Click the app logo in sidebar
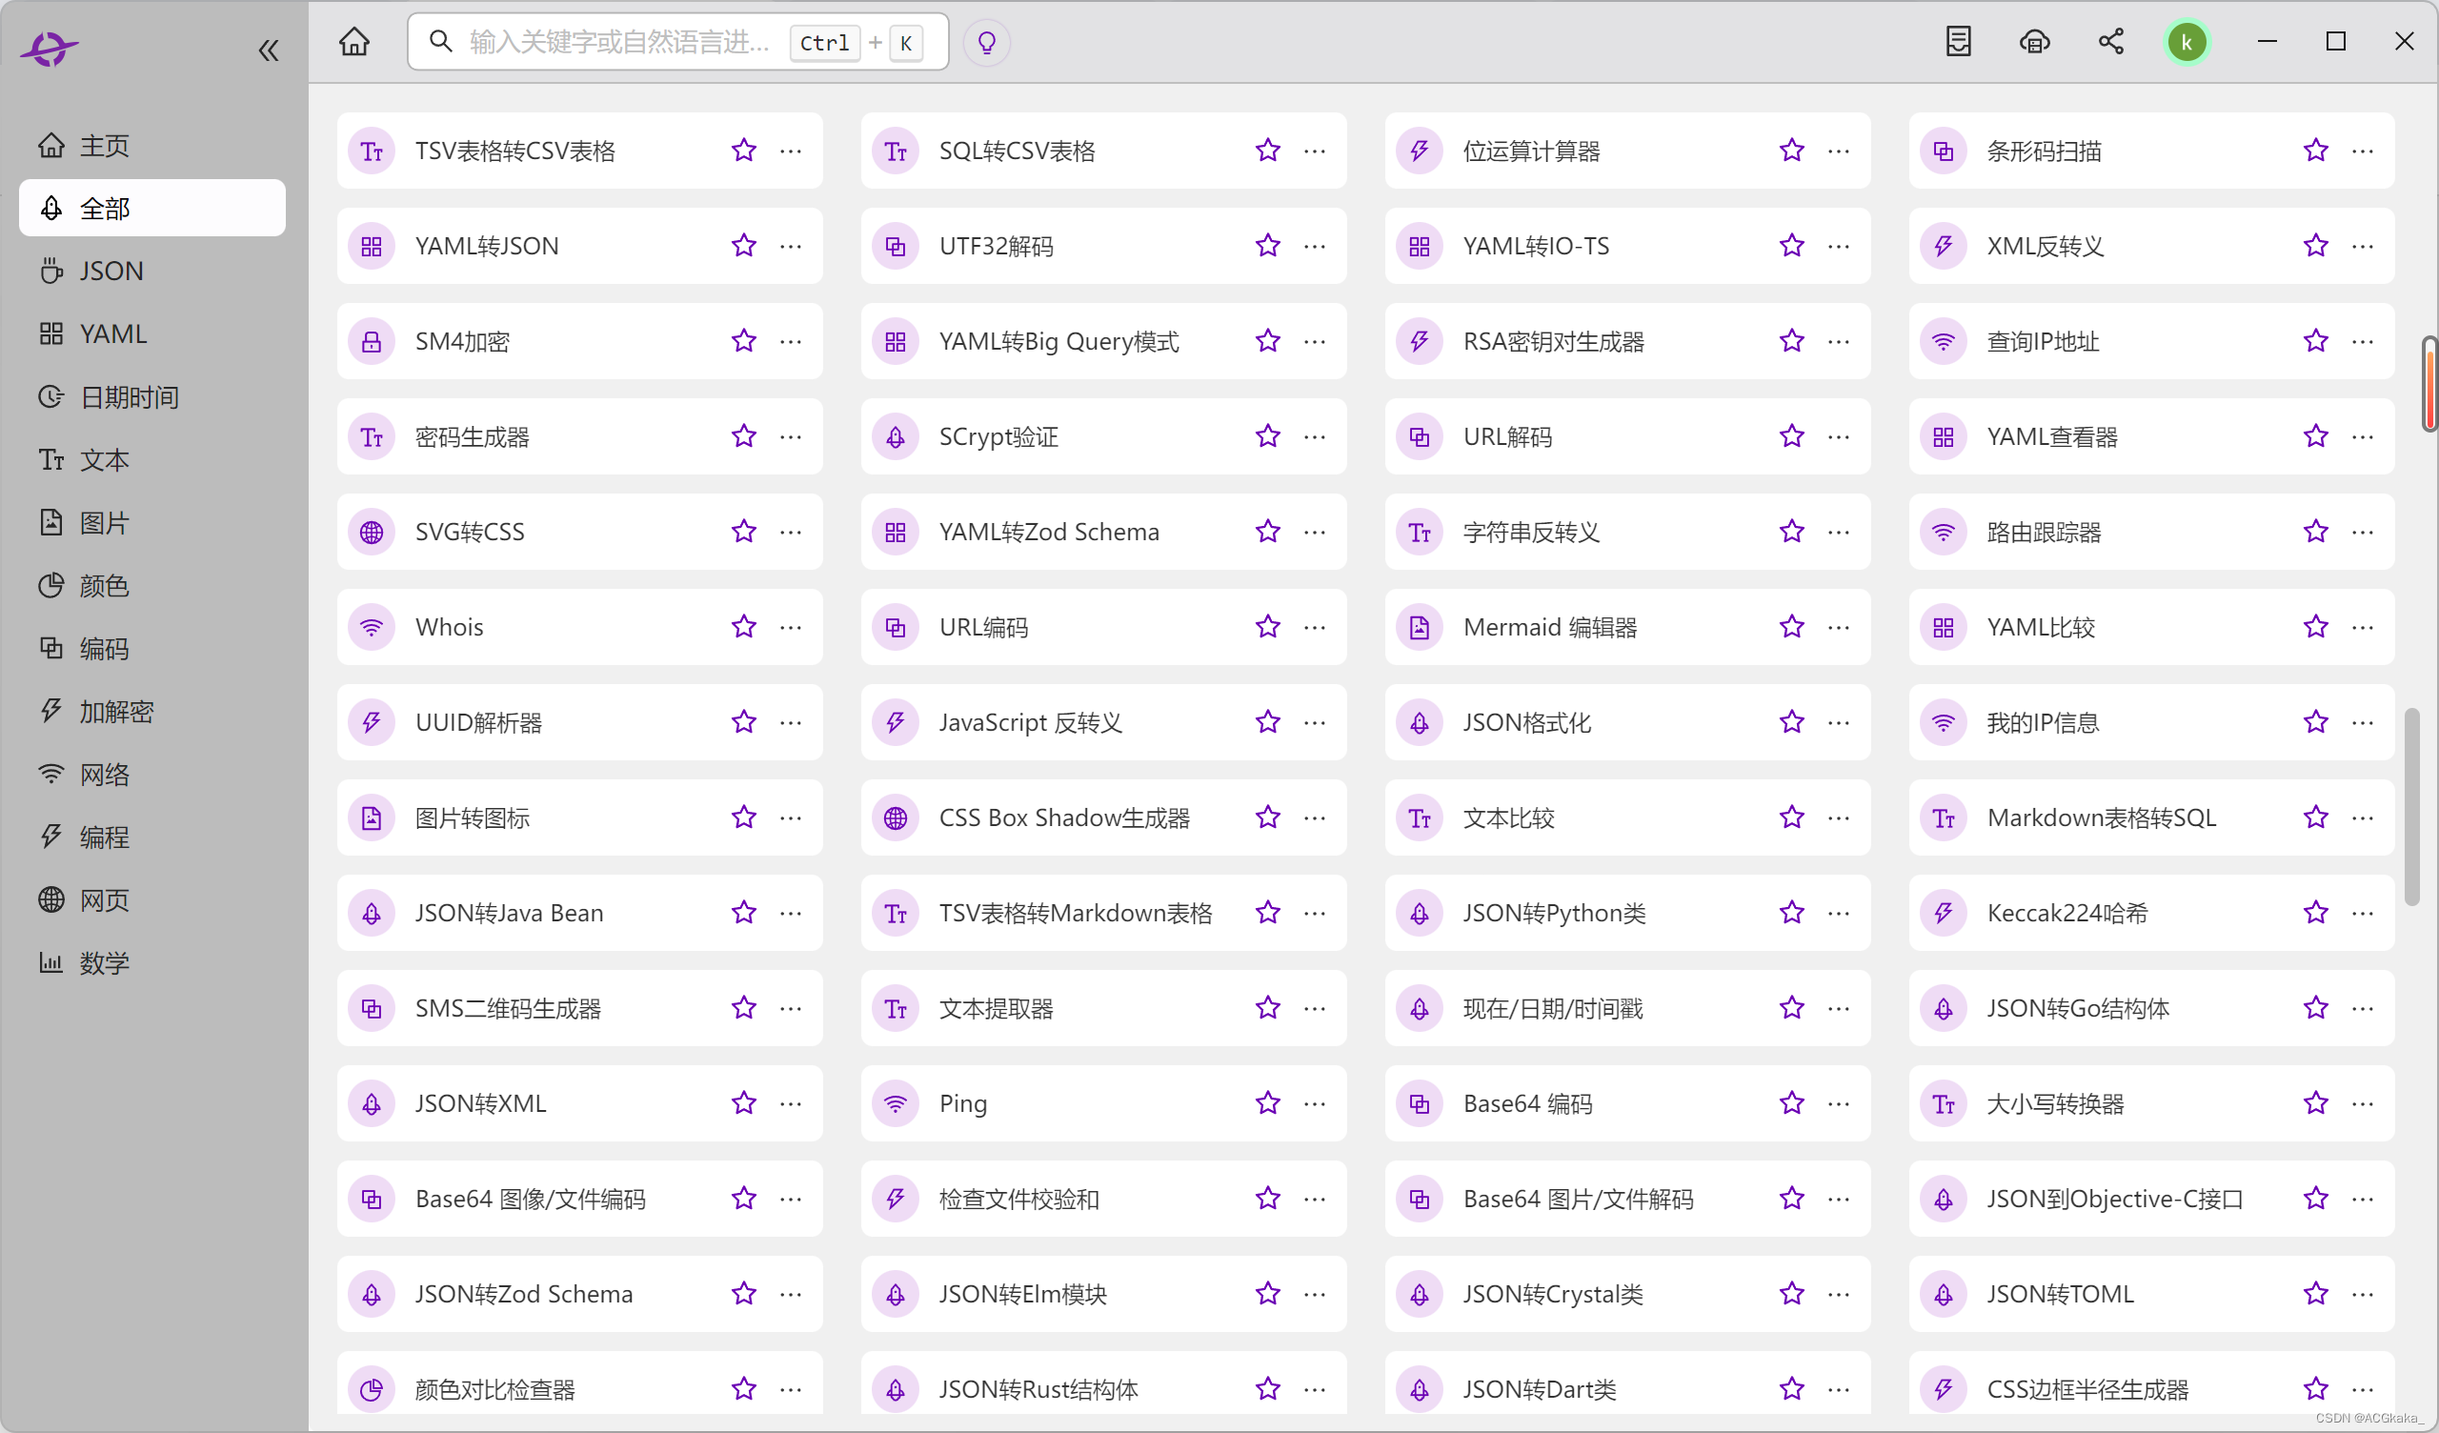2439x1433 pixels. (49, 48)
